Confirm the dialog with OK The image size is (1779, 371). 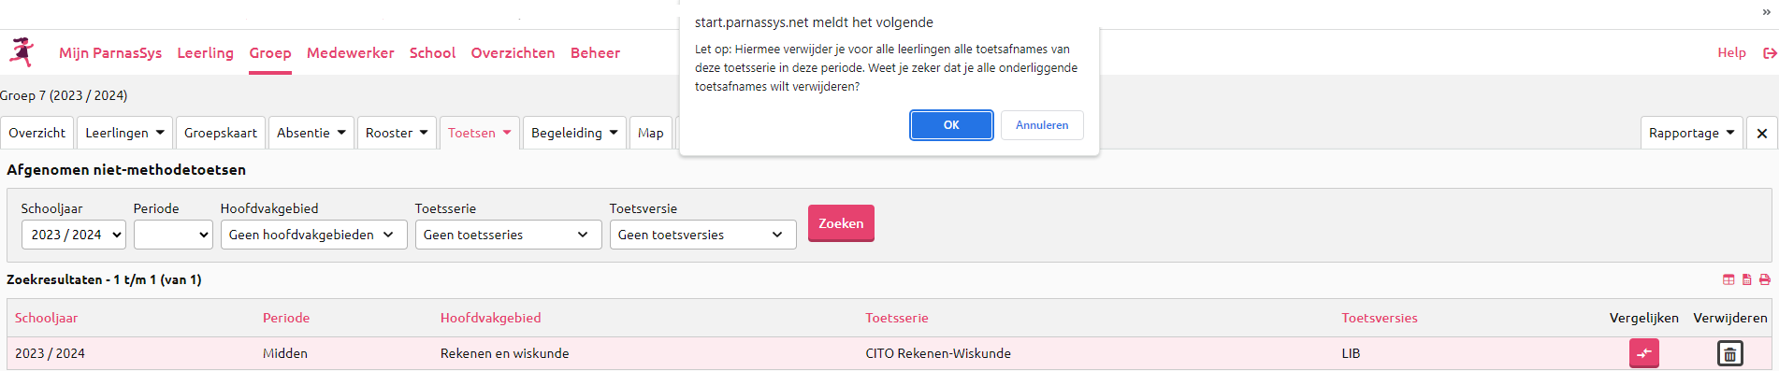pos(951,125)
